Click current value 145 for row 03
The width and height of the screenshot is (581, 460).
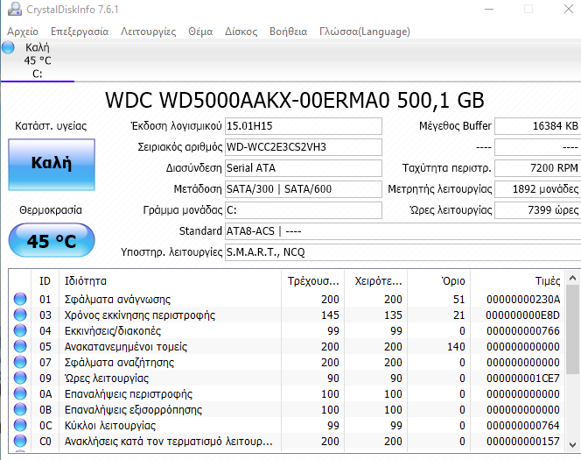point(330,315)
